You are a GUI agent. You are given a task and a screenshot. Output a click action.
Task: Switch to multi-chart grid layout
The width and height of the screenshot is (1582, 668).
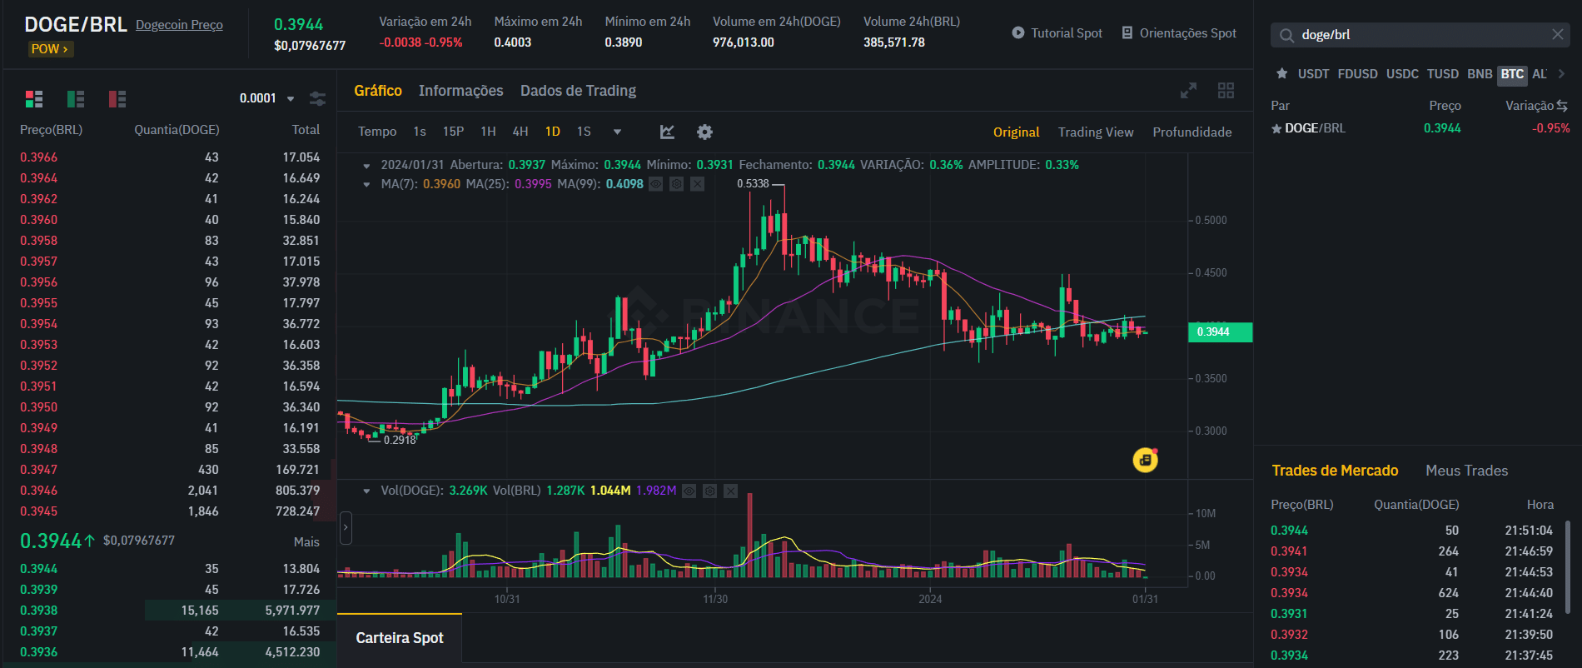(x=1226, y=90)
